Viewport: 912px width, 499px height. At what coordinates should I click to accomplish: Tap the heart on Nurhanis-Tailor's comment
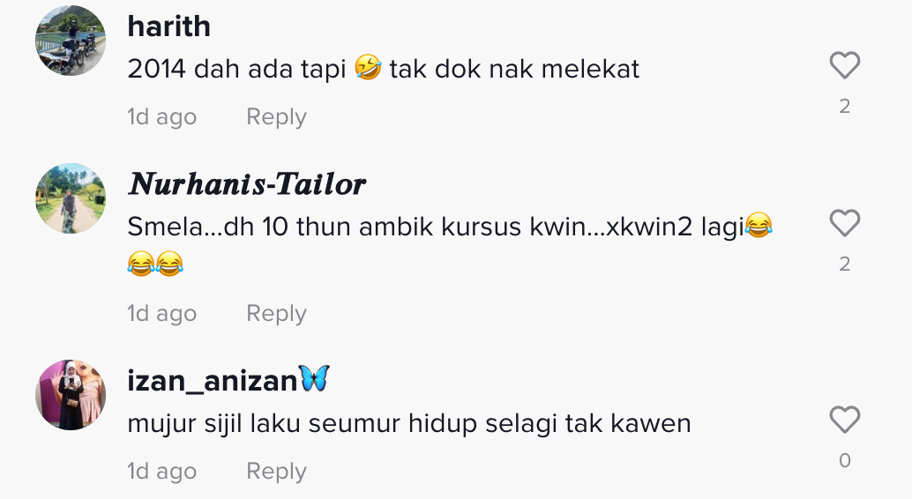(x=845, y=223)
